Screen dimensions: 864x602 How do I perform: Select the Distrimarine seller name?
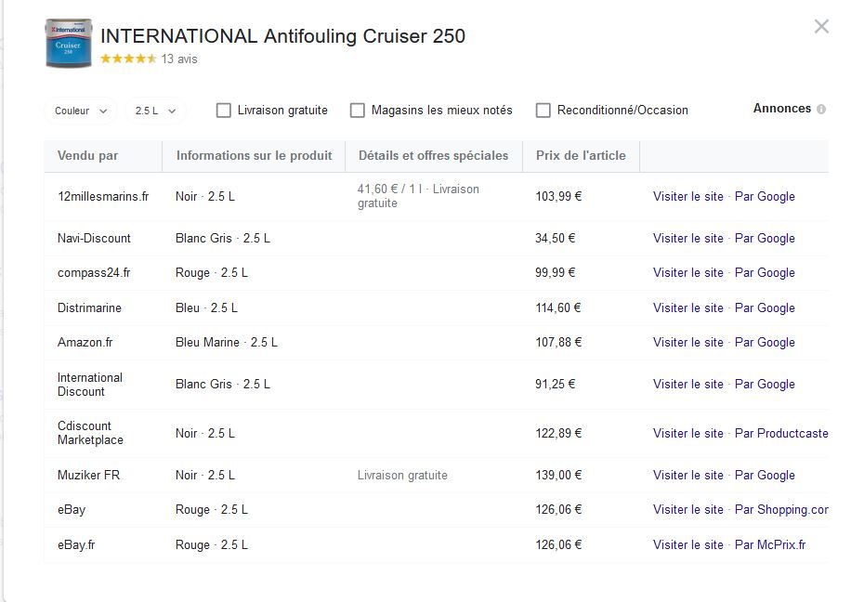click(89, 308)
